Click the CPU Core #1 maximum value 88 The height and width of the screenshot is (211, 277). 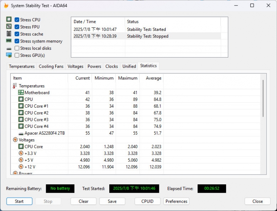pyautogui.click(x=135, y=106)
